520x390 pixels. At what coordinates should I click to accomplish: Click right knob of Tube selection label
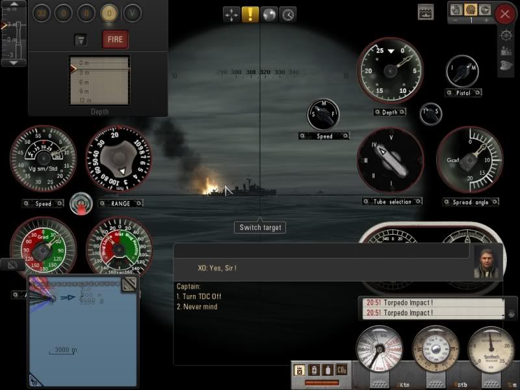(x=419, y=201)
